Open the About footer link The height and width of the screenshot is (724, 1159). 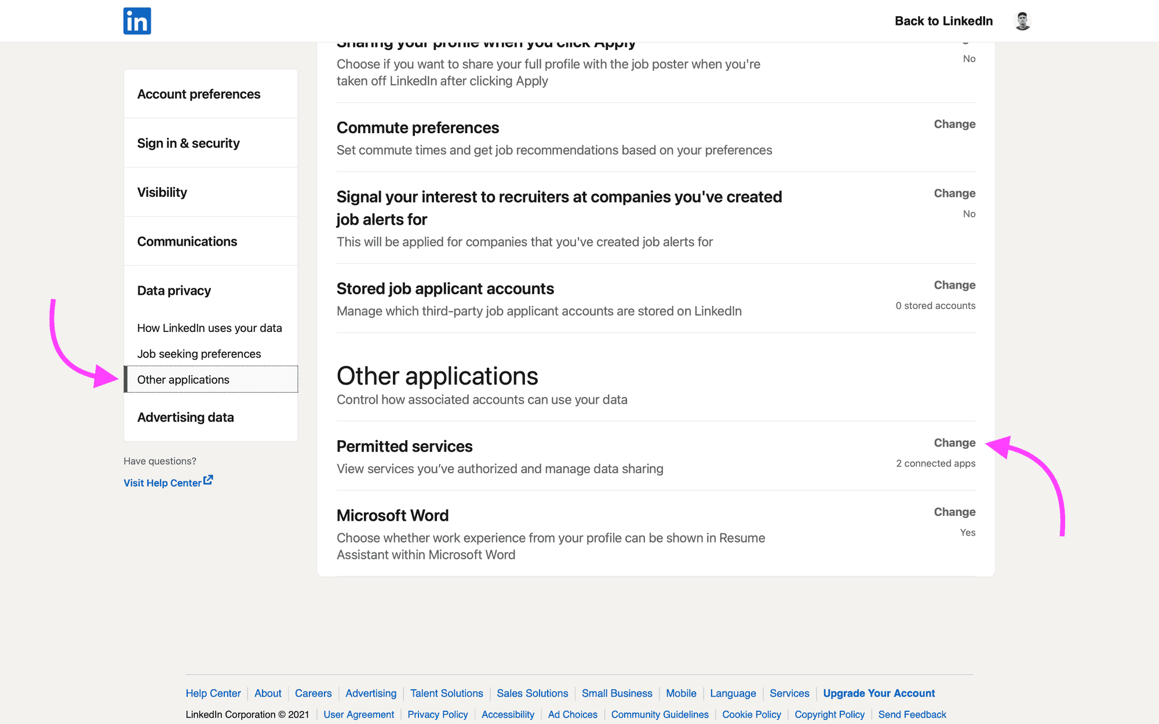(268, 693)
